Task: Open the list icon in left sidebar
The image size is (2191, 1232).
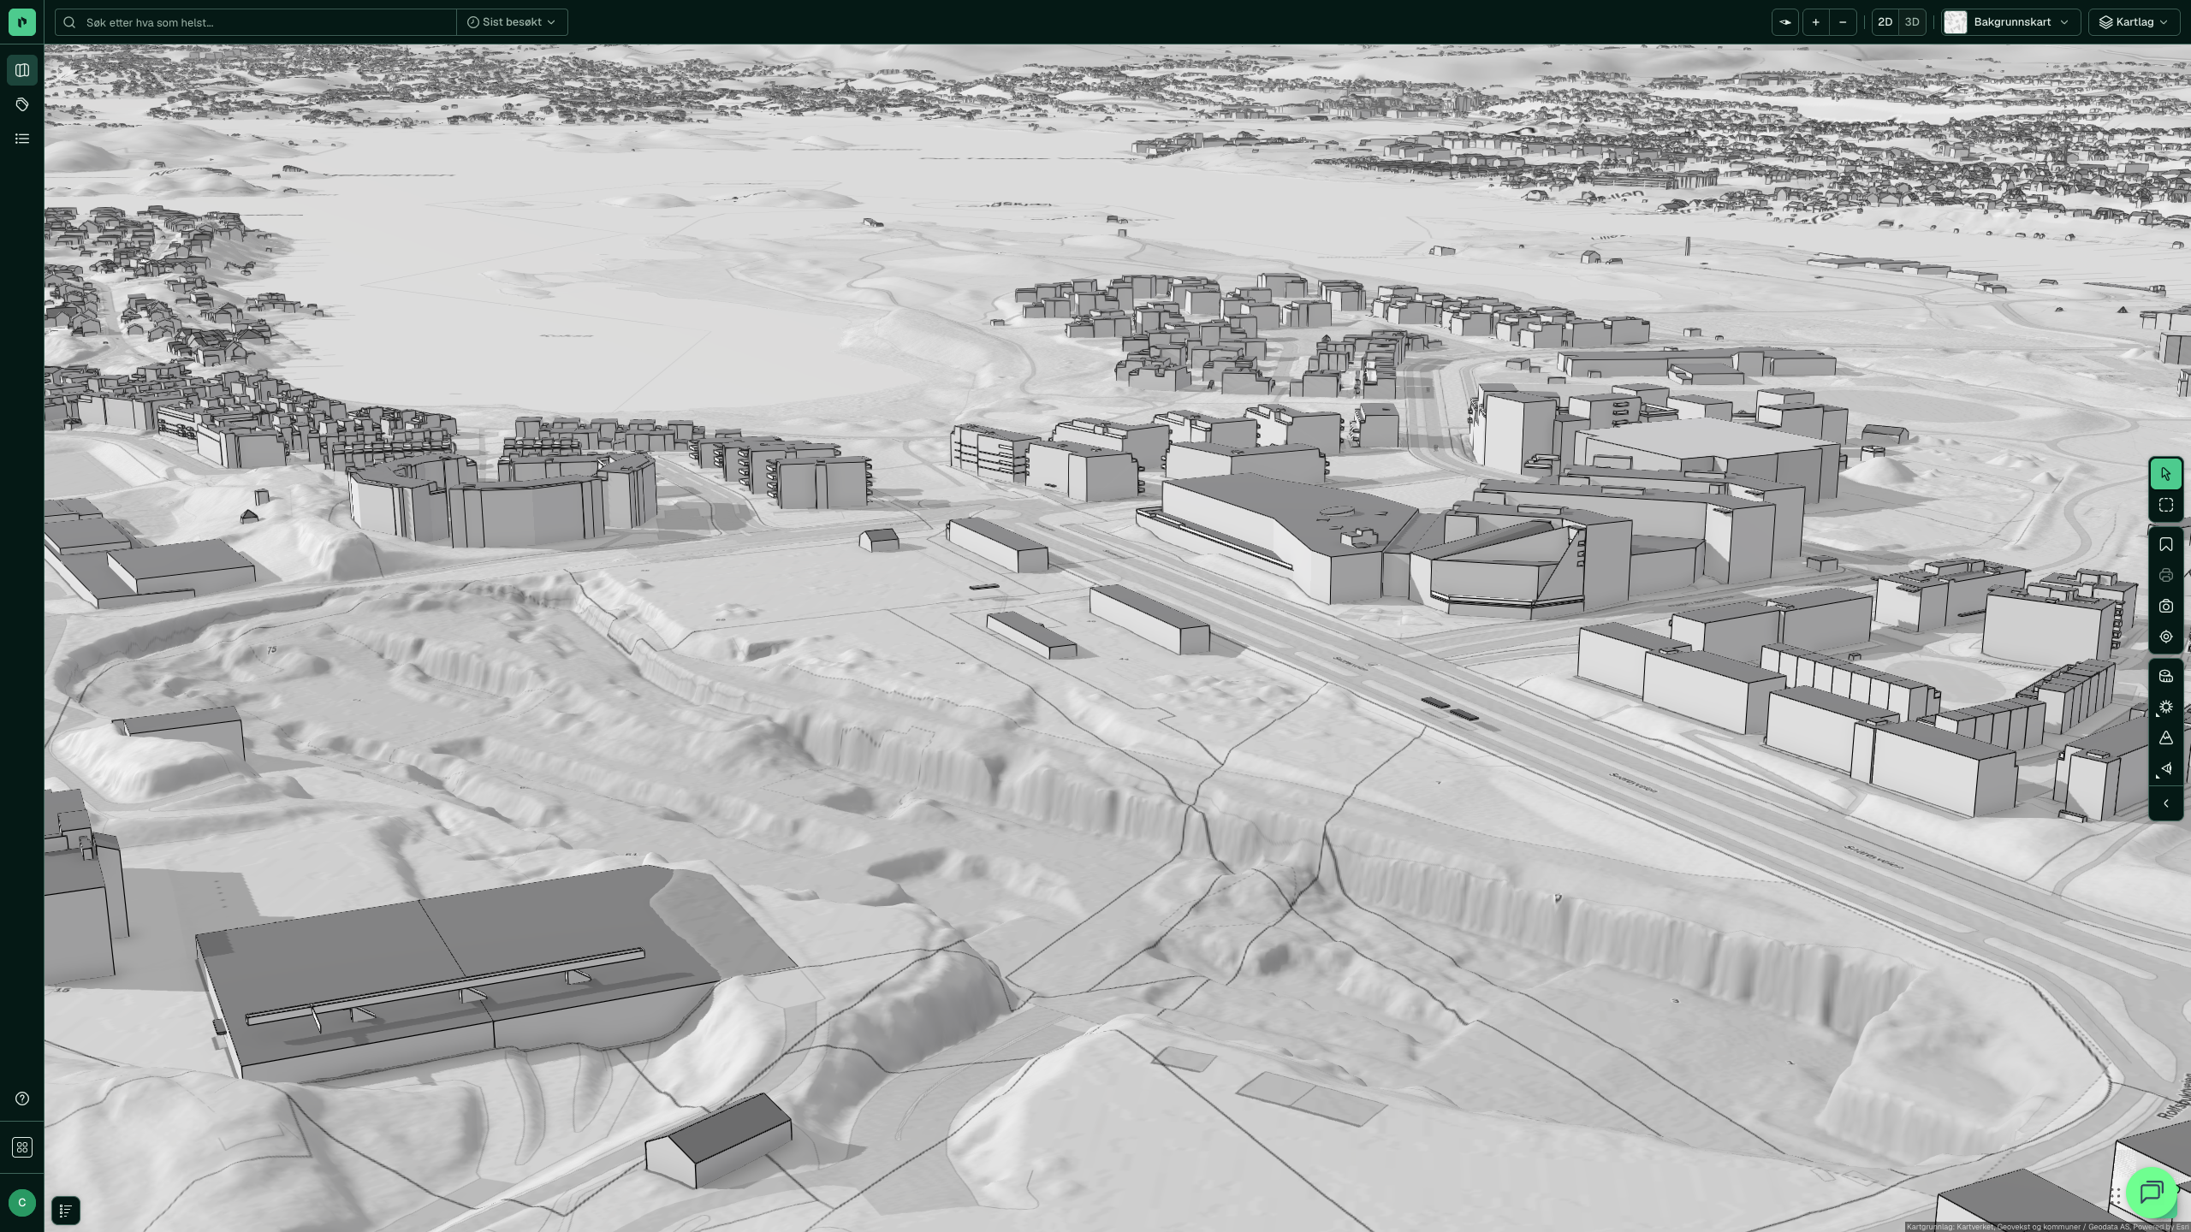Action: coord(22,139)
